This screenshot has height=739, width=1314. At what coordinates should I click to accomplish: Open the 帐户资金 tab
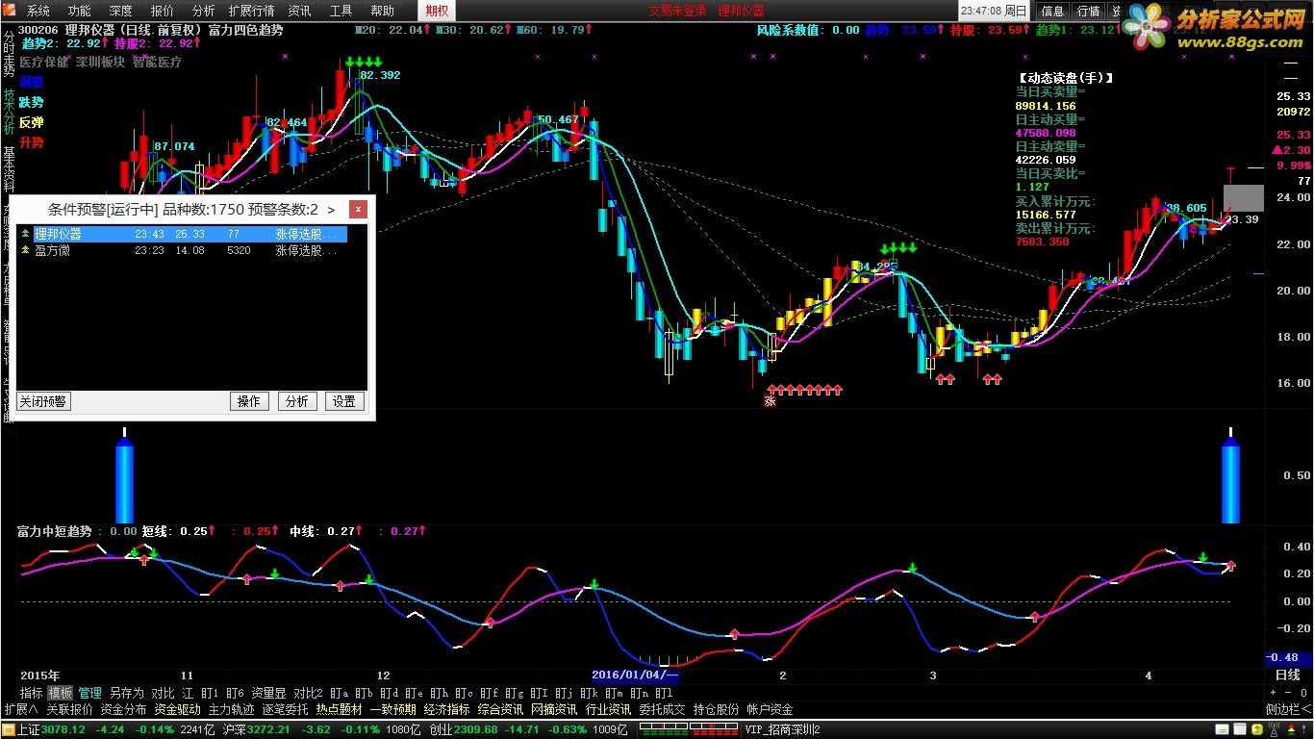pyautogui.click(x=770, y=709)
